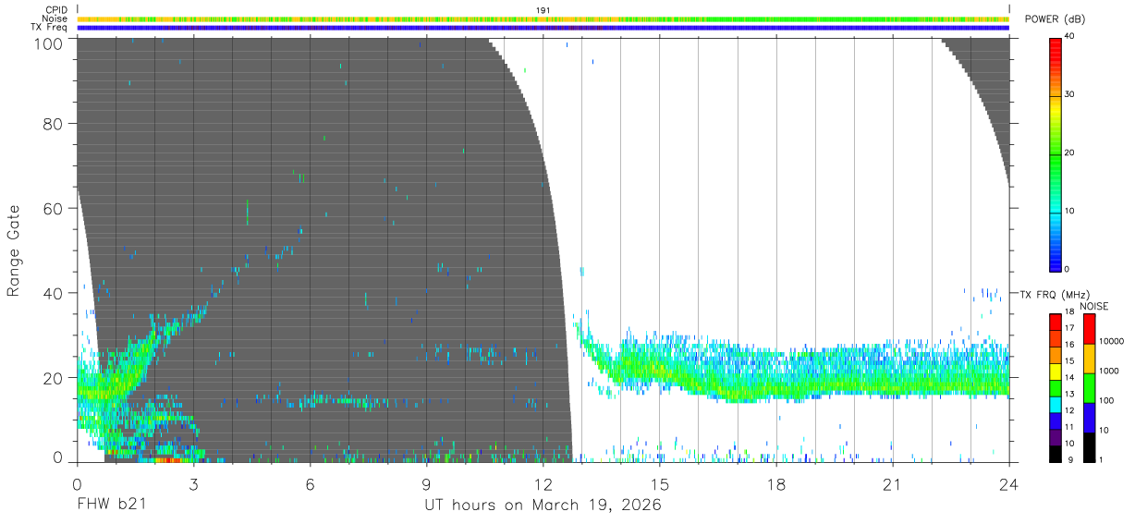Click the noise legend value 100
The width and height of the screenshot is (1135, 524).
[x=1105, y=400]
